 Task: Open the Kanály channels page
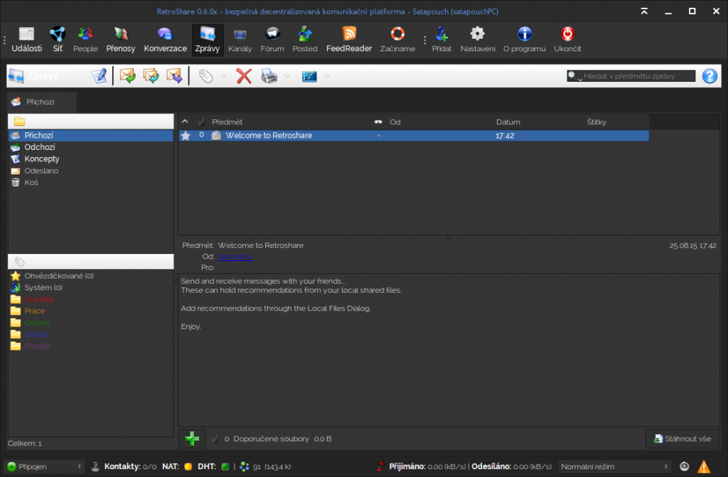pos(240,40)
